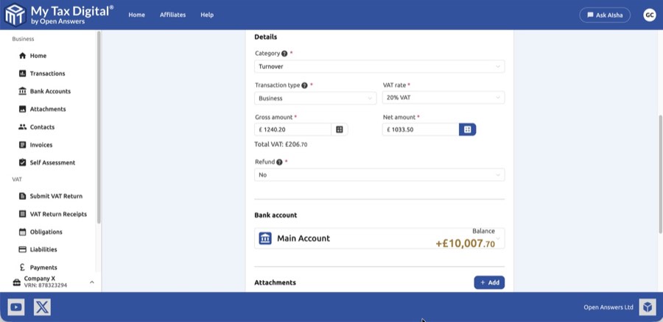
Task: Click the Payments pound sign icon
Action: tap(22, 267)
